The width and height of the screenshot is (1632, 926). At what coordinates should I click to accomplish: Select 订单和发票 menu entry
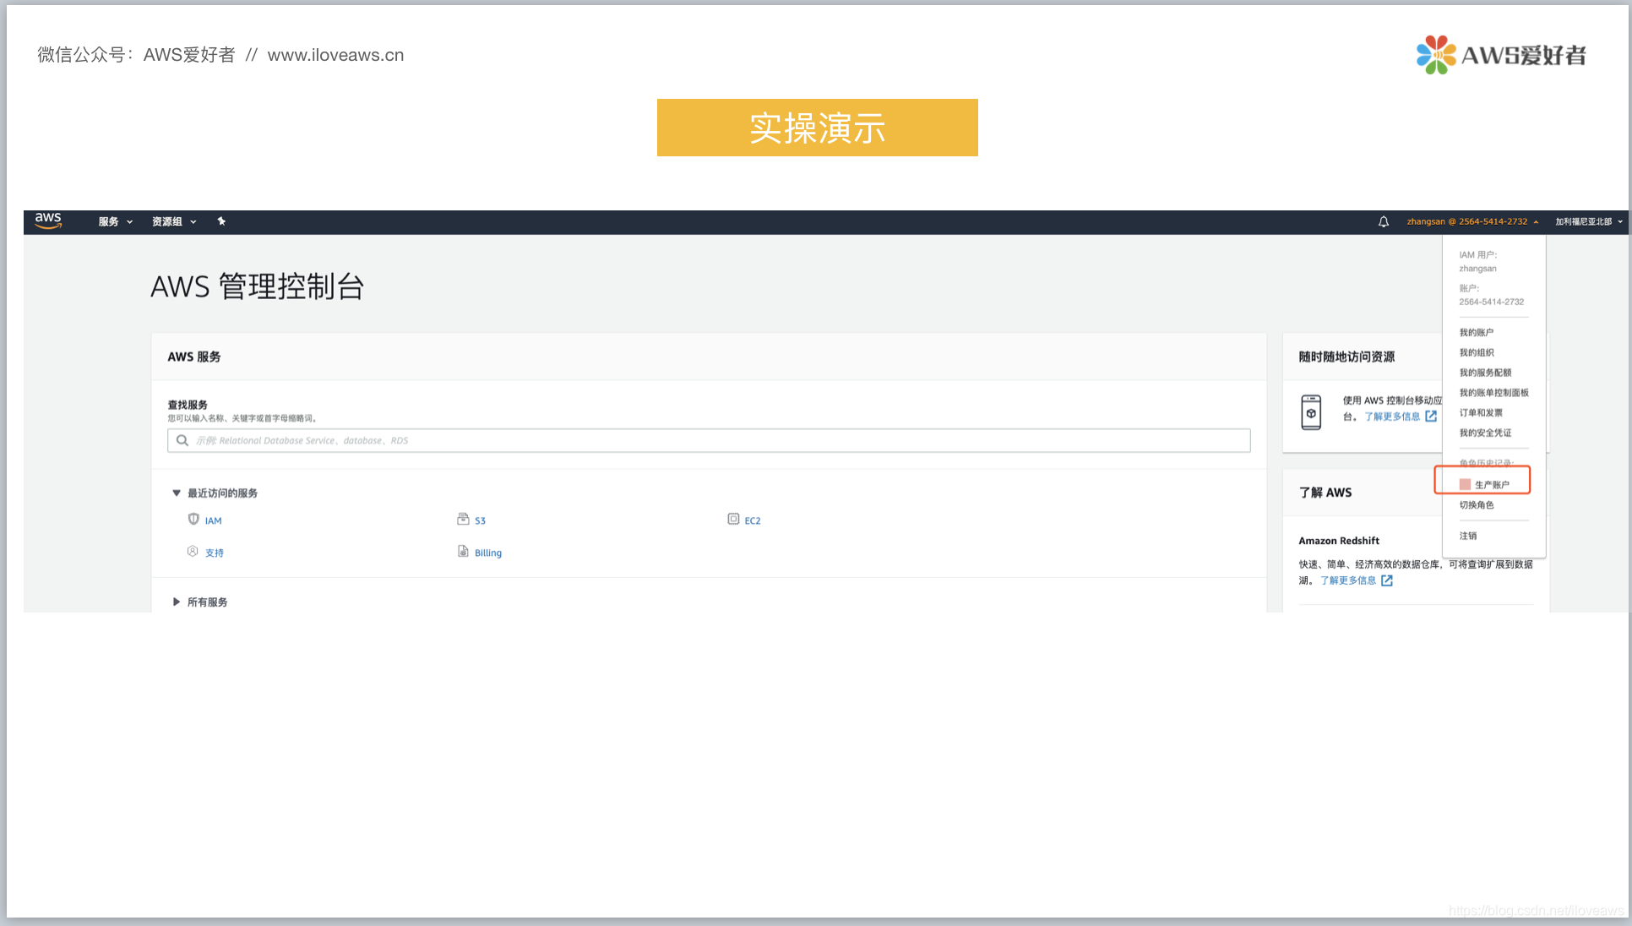click(x=1481, y=413)
